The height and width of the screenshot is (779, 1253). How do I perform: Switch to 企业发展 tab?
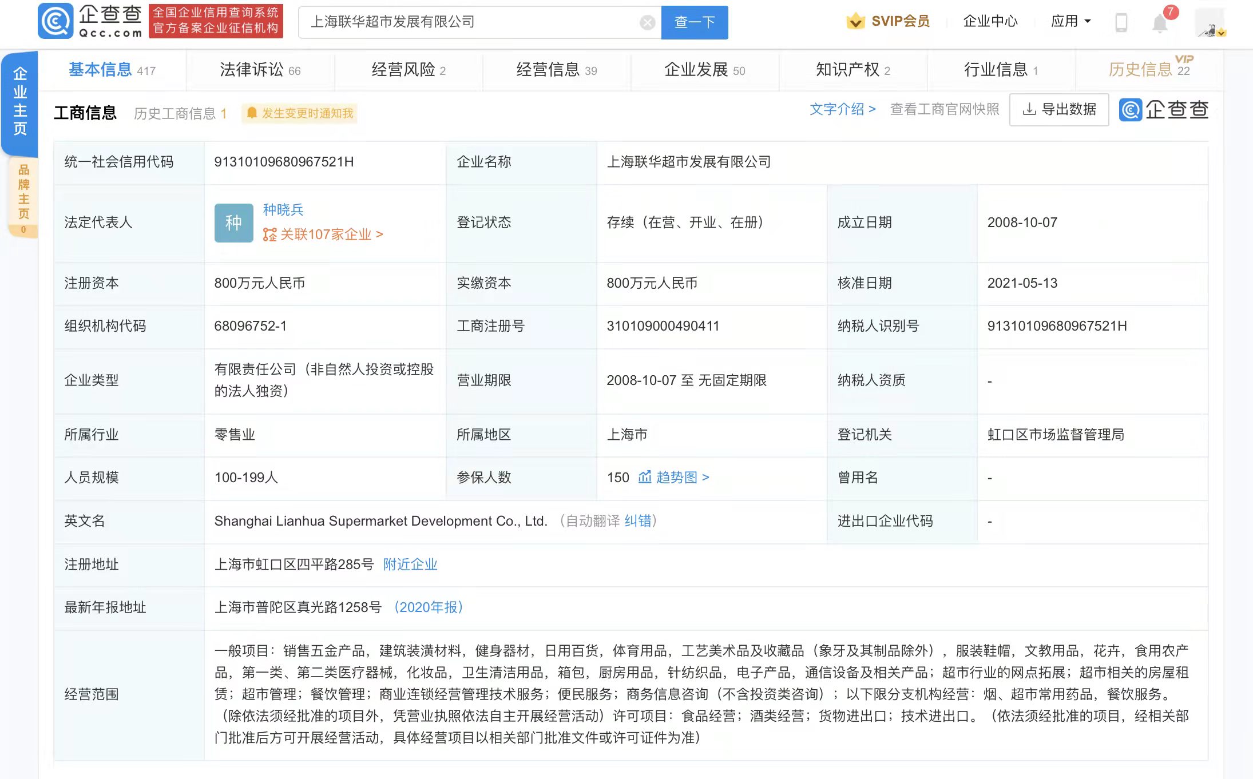[704, 70]
